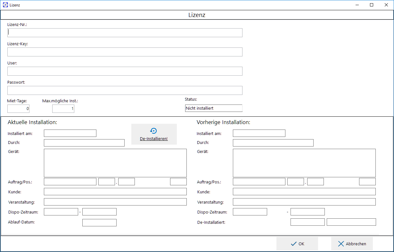Click the Passwort: label
The height and width of the screenshot is (252, 394).
[16, 82]
